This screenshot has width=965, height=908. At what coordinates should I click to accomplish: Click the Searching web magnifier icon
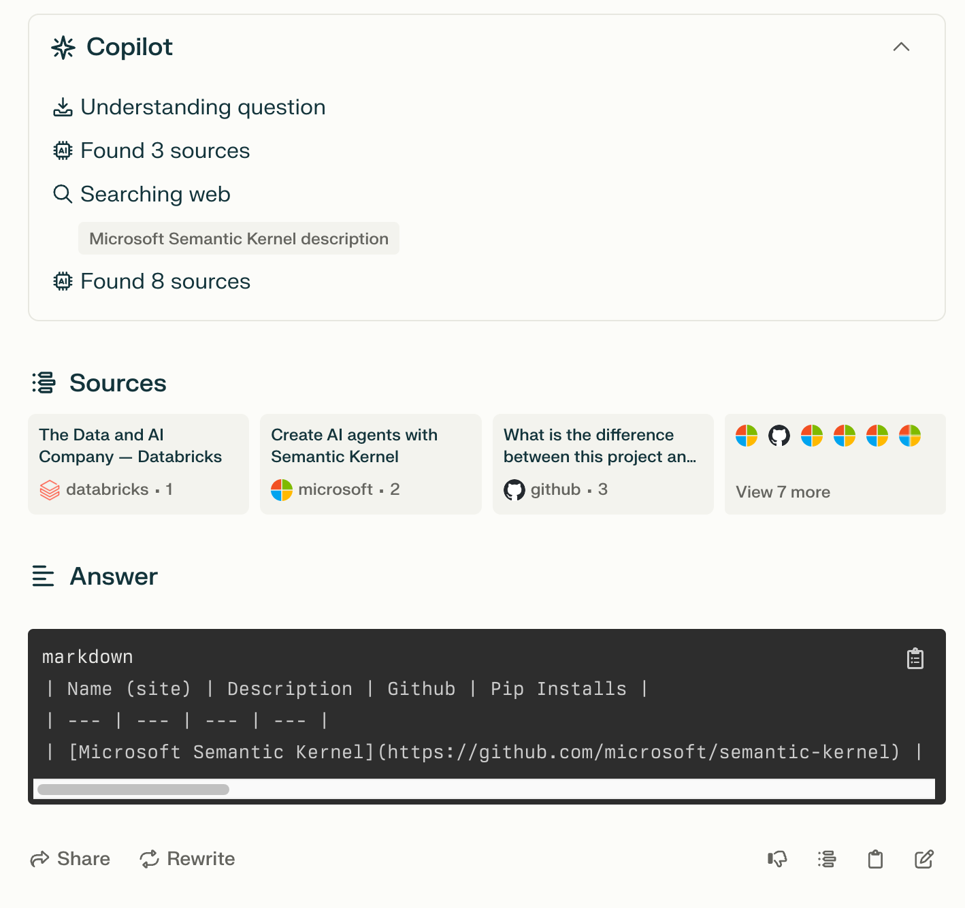(x=63, y=195)
